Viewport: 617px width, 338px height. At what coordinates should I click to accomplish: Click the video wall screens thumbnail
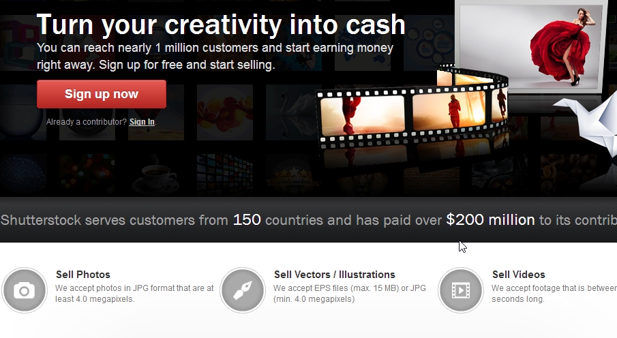click(225, 174)
